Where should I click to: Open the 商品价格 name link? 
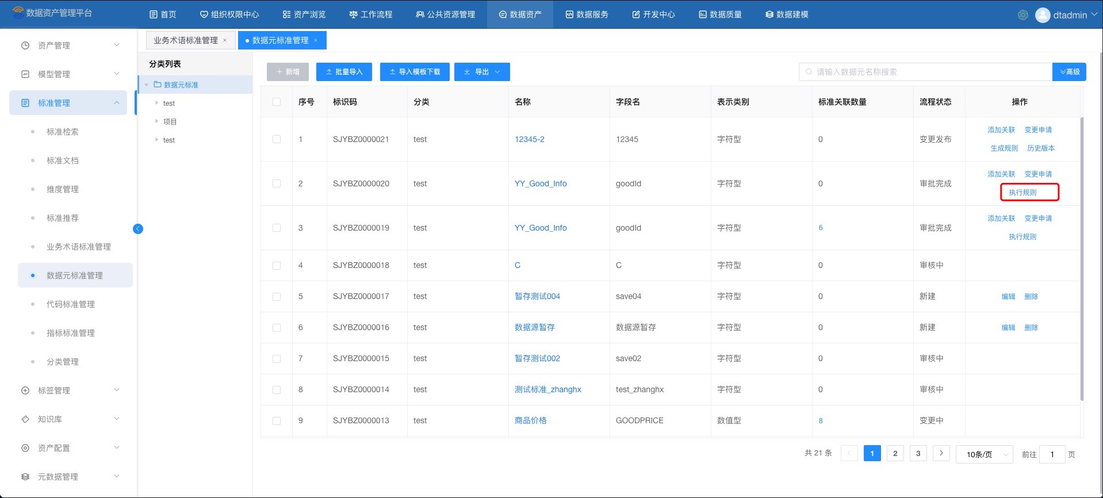[531, 420]
